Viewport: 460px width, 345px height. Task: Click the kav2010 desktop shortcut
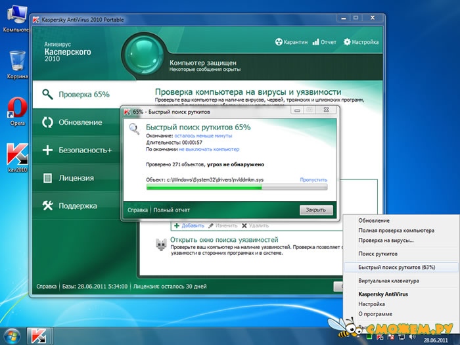(17, 158)
